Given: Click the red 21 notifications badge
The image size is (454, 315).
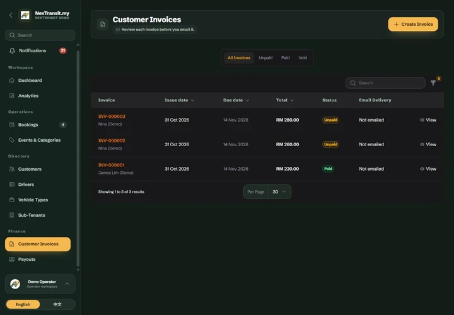Looking at the screenshot, I should [x=63, y=50].
